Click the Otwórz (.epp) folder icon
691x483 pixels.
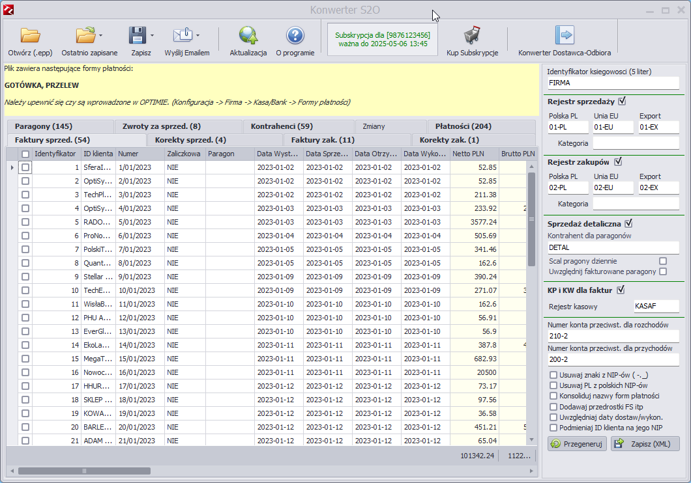[x=30, y=36]
